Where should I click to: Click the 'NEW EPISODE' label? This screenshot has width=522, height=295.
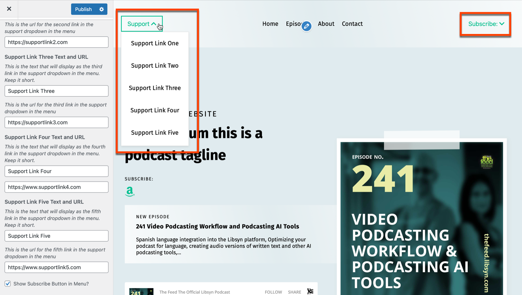pos(153,217)
